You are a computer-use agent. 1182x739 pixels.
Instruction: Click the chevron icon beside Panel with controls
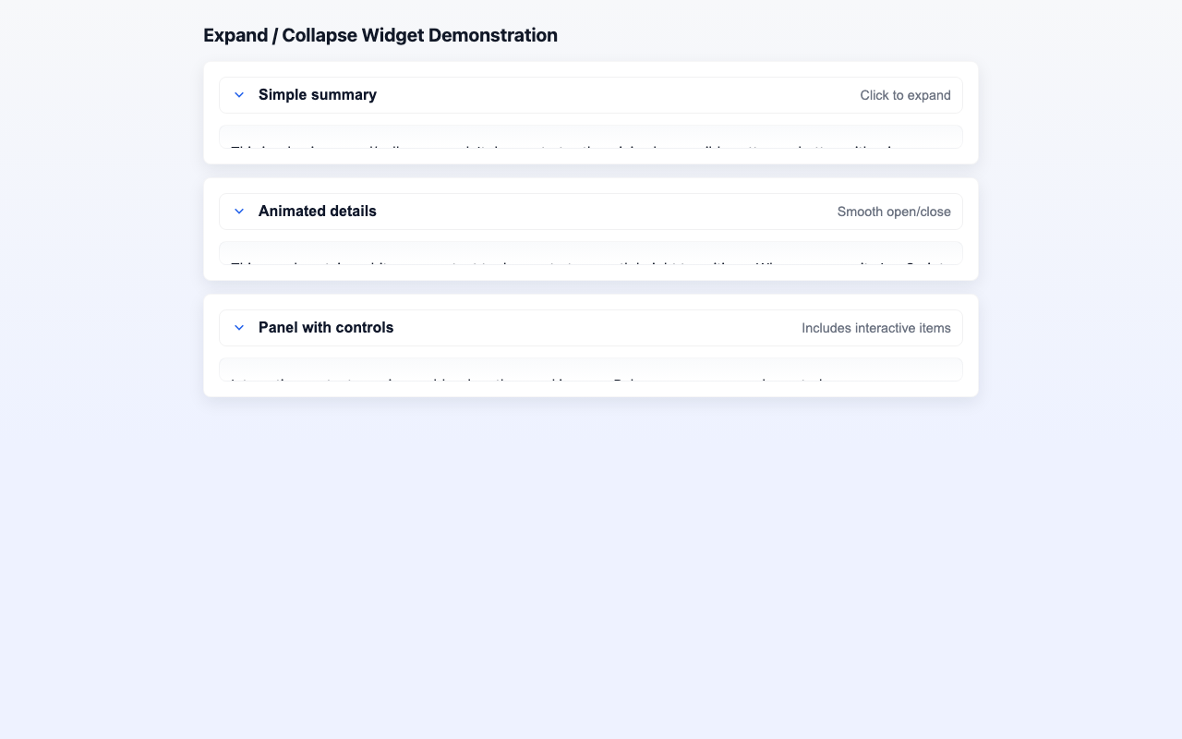point(238,327)
